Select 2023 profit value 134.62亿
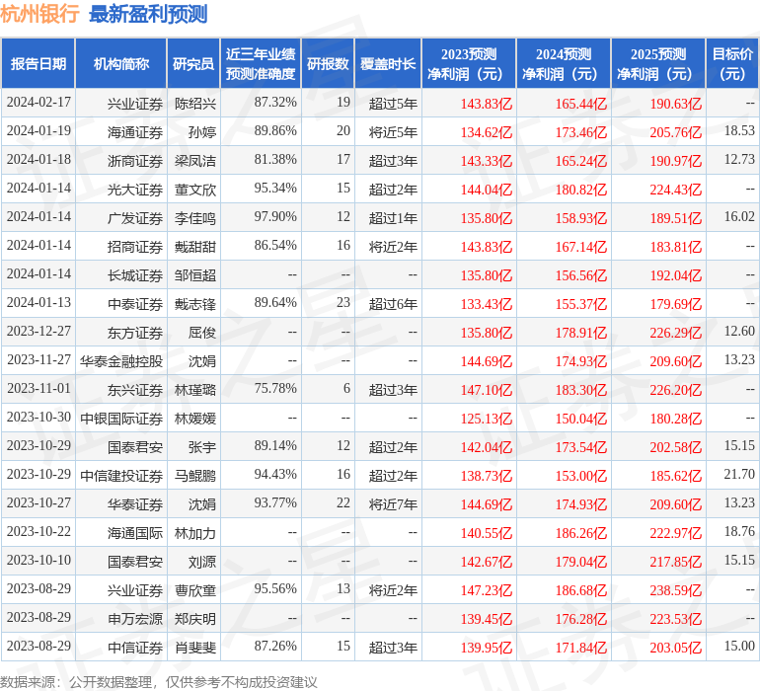 (487, 132)
